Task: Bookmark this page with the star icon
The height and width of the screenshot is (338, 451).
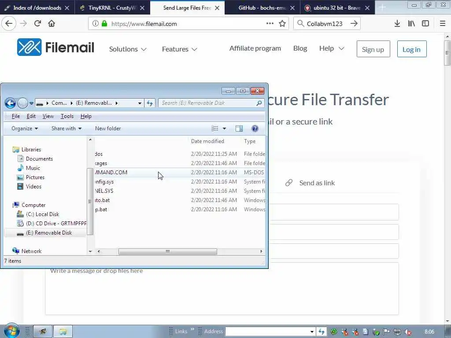Action: (282, 24)
